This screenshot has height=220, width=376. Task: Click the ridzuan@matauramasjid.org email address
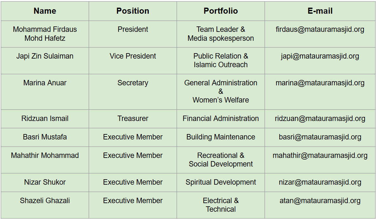pos(320,119)
